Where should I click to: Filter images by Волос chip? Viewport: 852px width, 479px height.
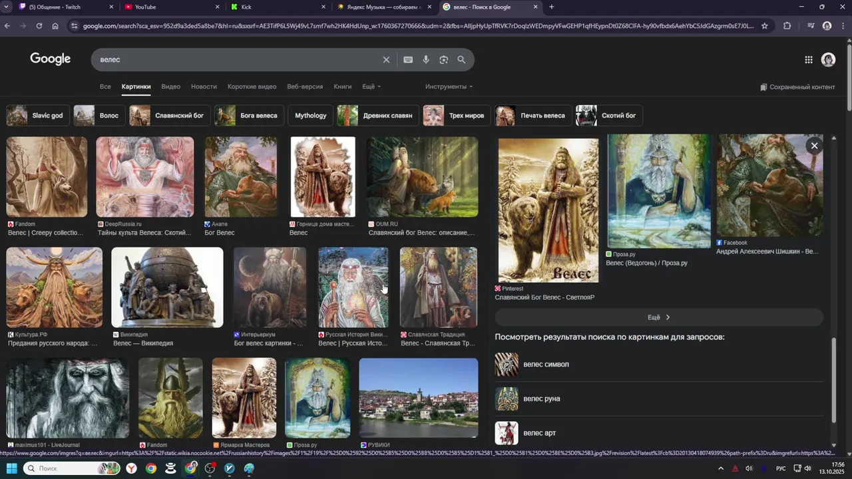(x=99, y=115)
